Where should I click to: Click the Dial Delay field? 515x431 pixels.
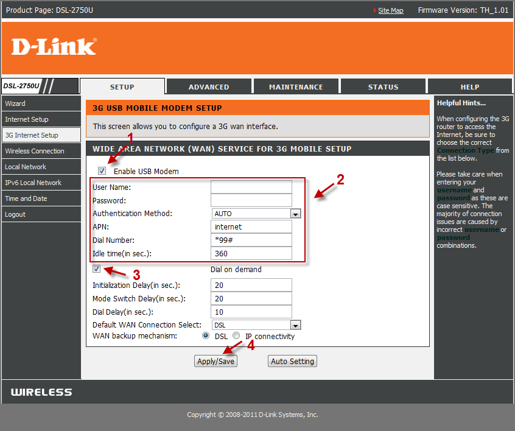251,312
